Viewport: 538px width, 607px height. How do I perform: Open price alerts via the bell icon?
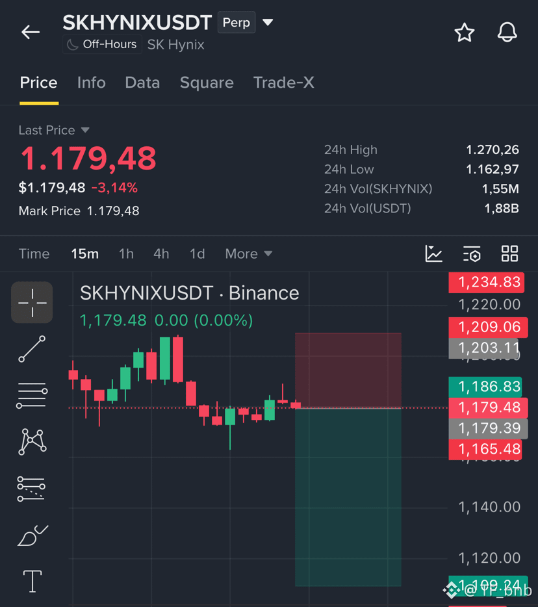coord(507,32)
